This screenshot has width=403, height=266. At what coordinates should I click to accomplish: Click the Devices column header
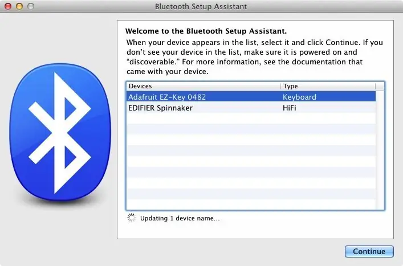point(203,86)
